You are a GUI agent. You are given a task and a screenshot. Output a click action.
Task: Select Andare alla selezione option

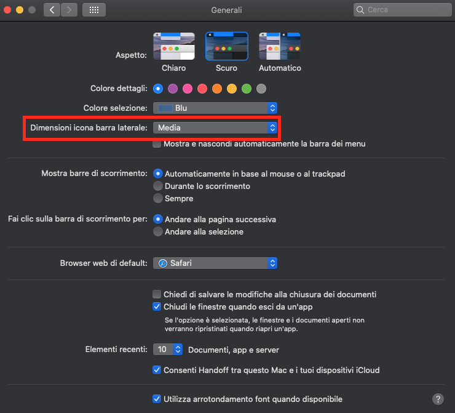click(158, 231)
